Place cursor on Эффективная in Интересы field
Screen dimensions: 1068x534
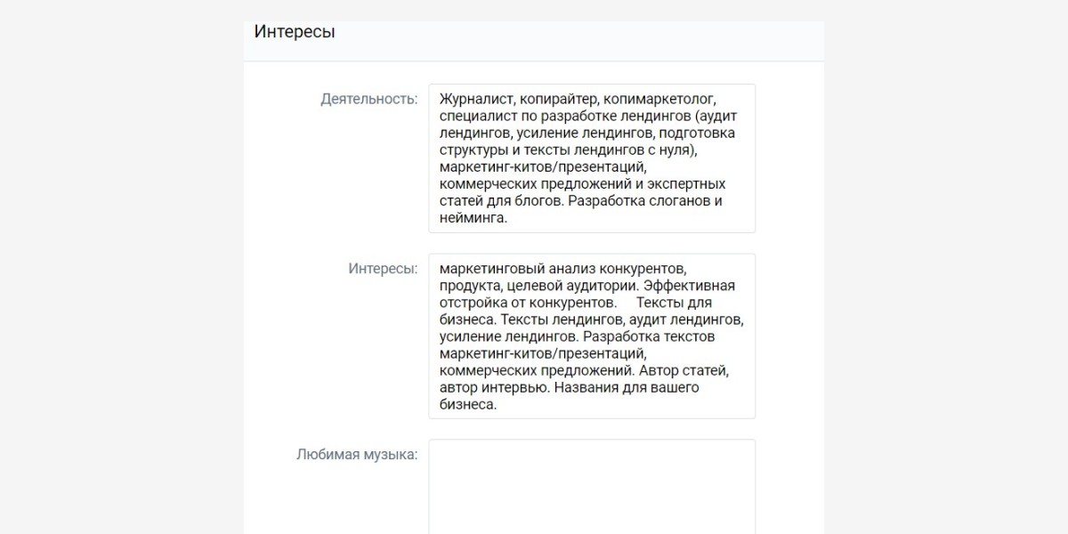coord(690,286)
